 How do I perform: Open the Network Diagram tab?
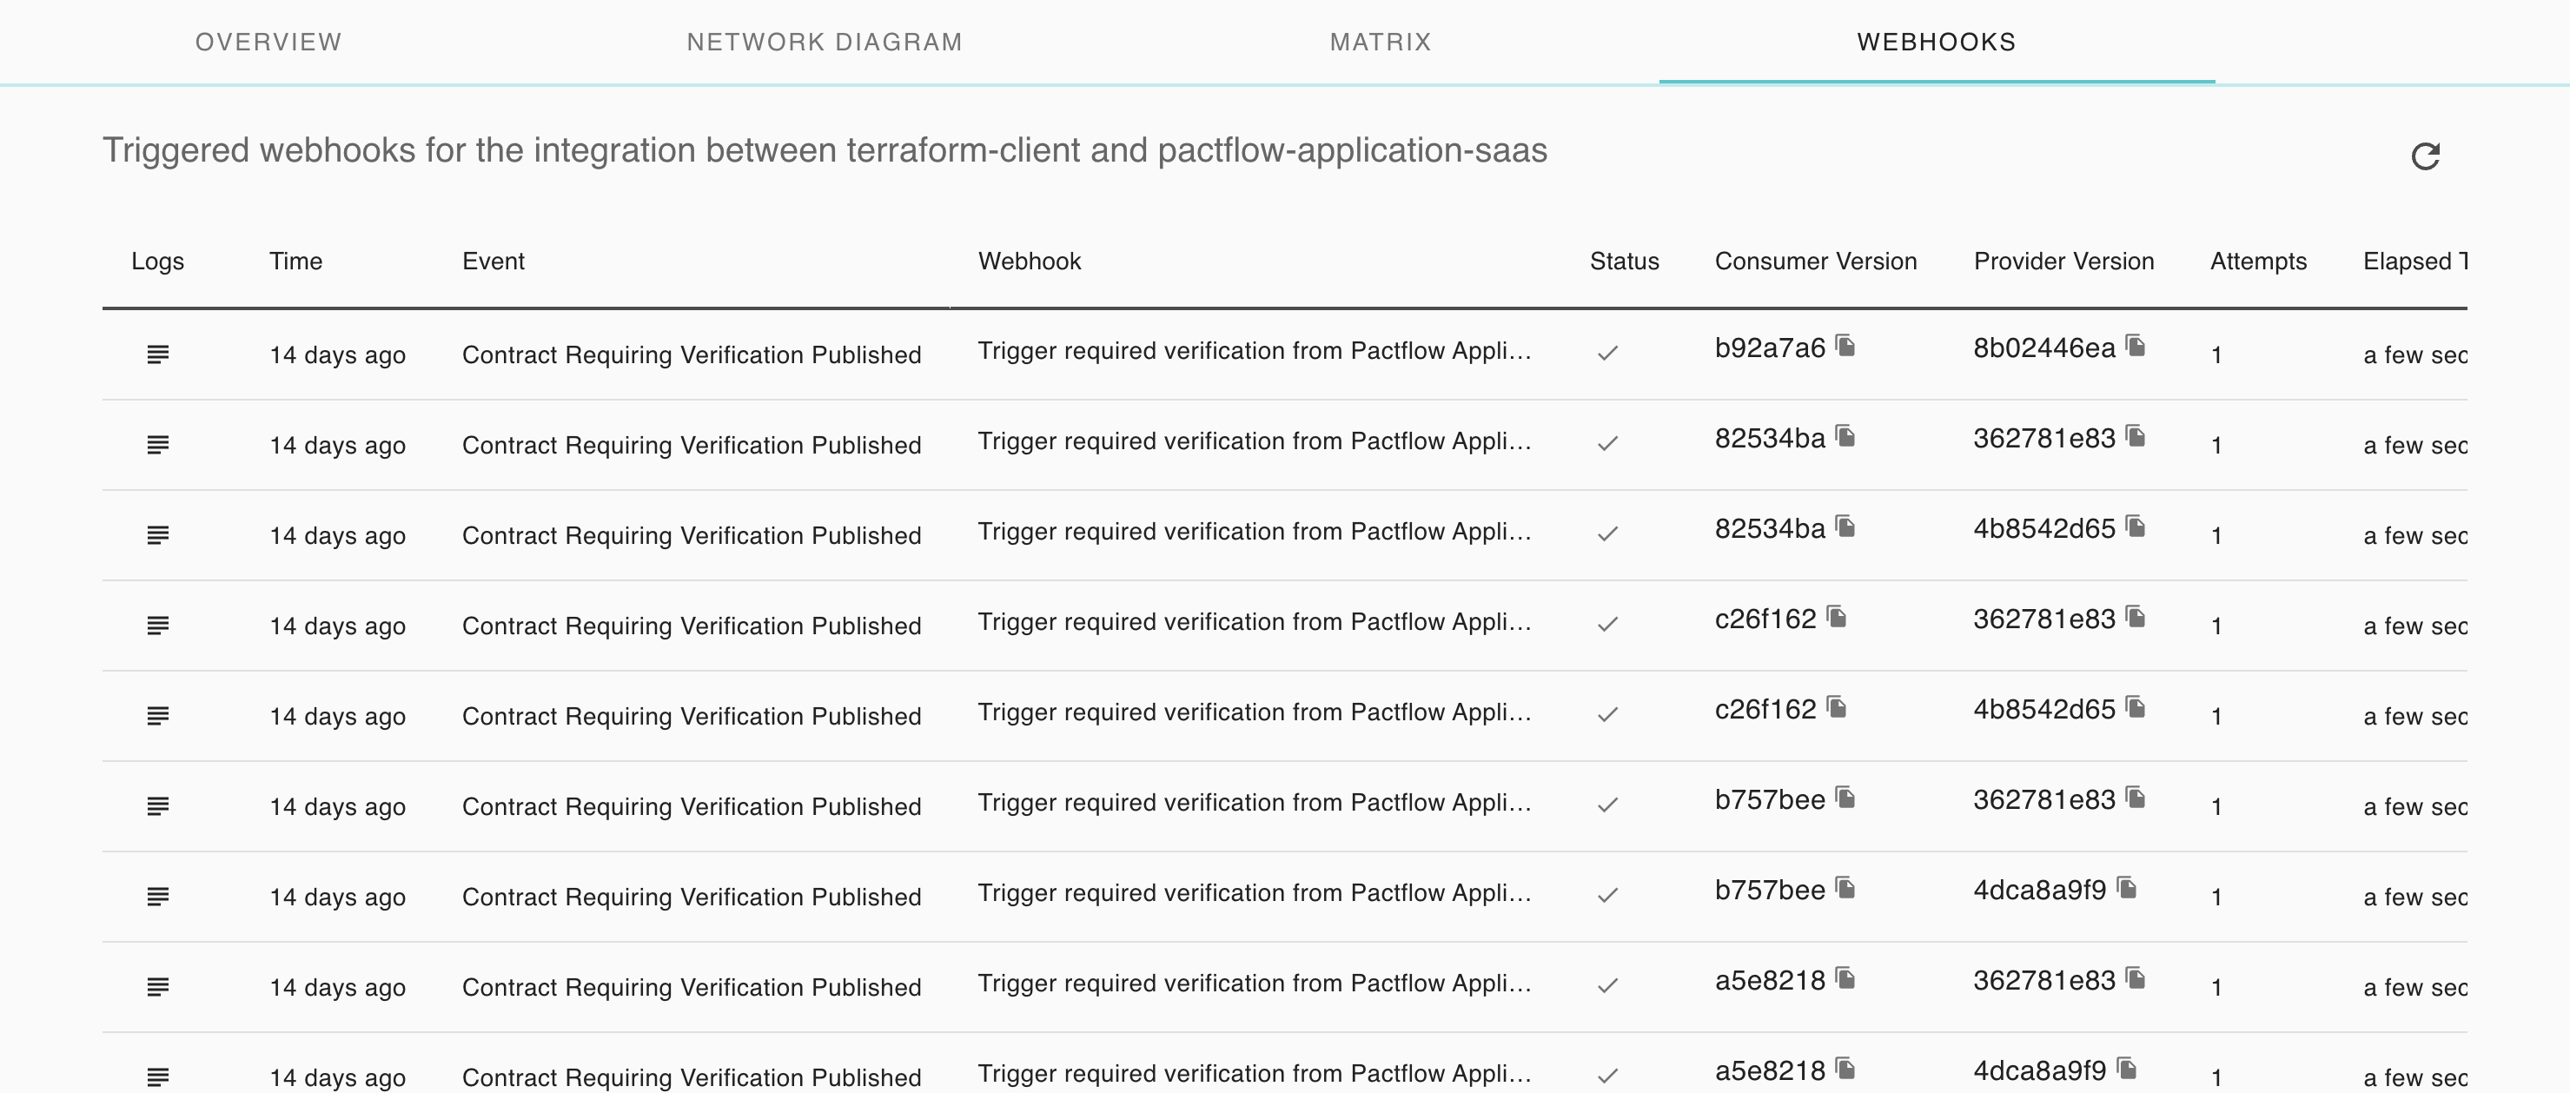tap(824, 42)
